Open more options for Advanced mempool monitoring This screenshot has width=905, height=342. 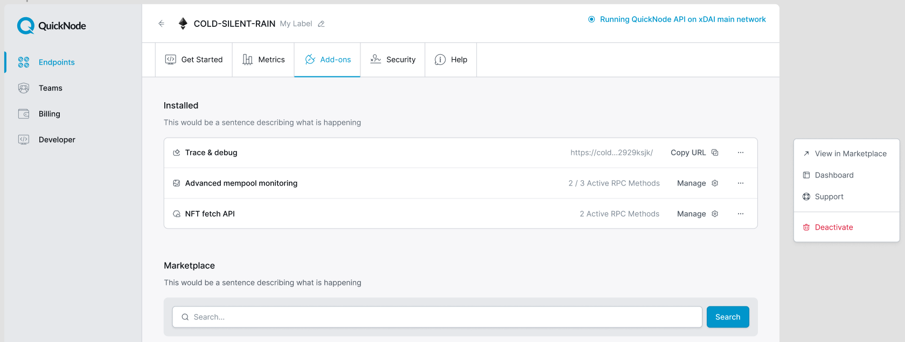(741, 183)
